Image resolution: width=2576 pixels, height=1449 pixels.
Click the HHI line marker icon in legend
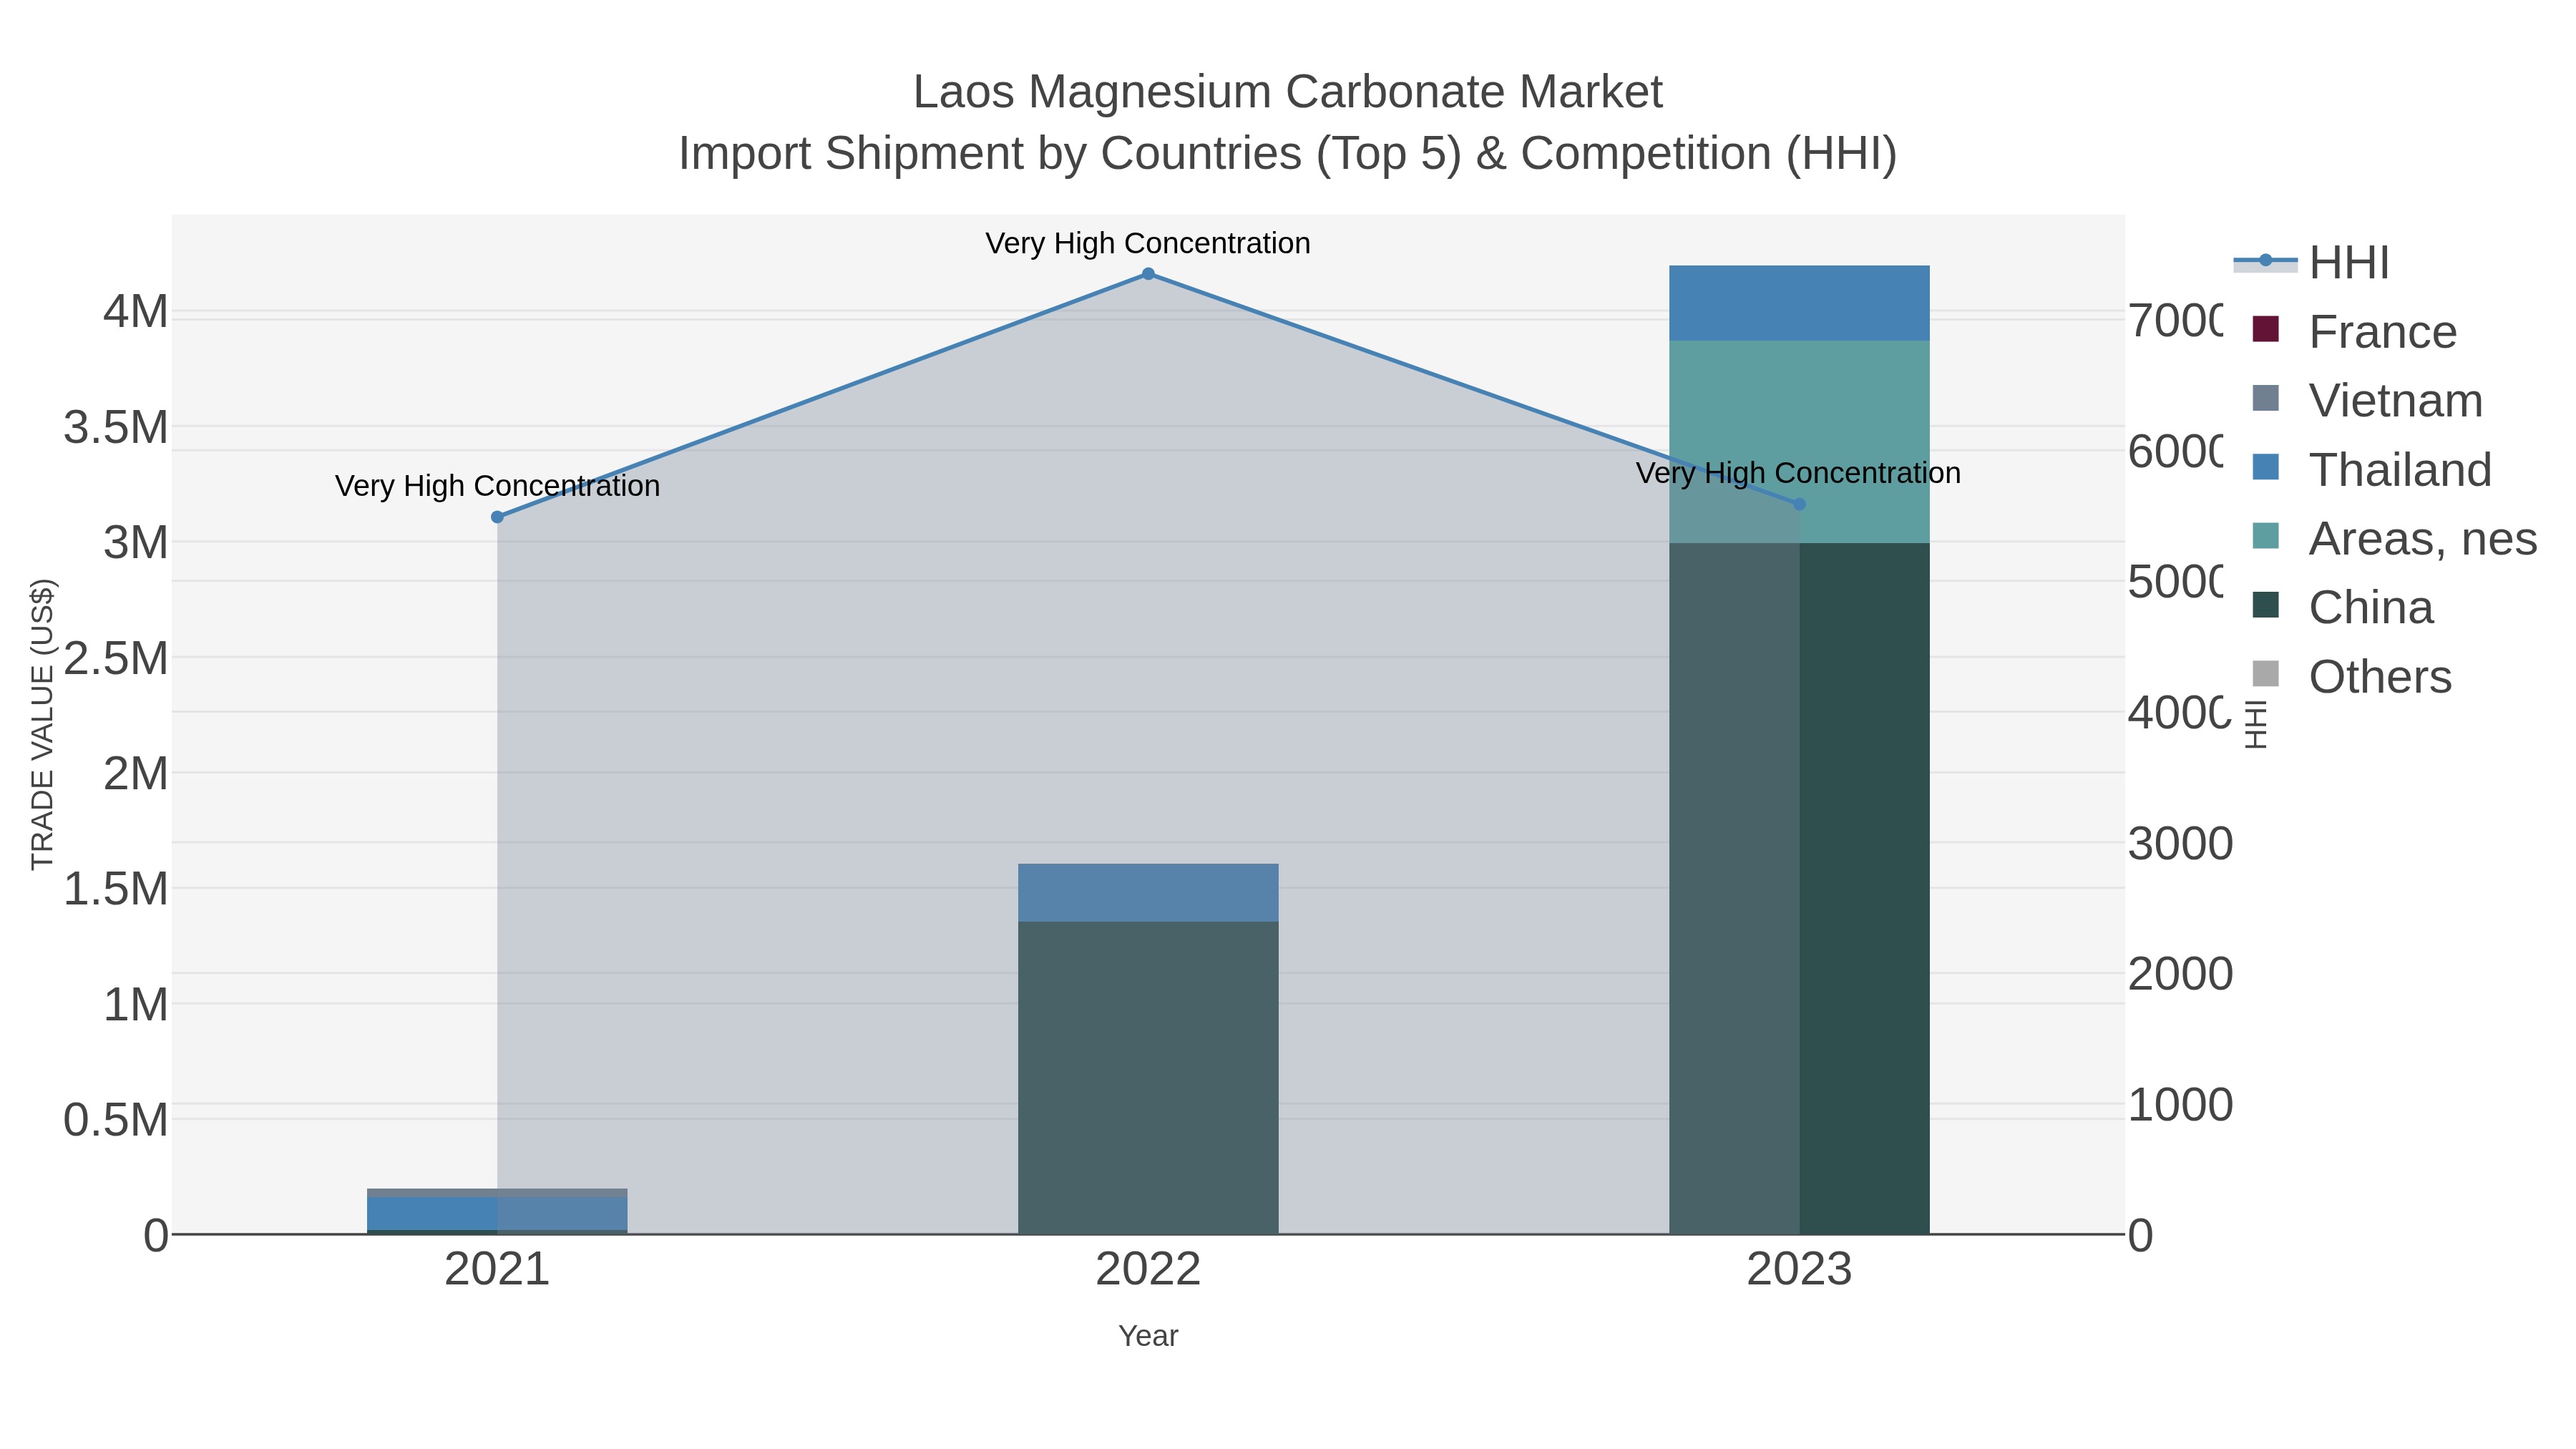[2265, 261]
